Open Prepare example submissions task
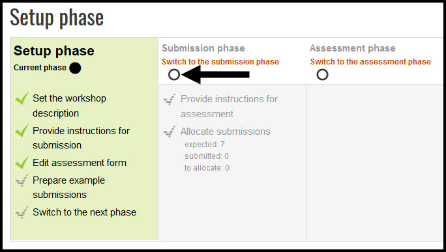The image size is (446, 252). click(68, 188)
